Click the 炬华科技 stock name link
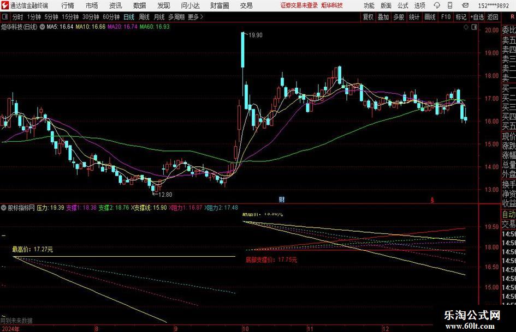 point(332,5)
